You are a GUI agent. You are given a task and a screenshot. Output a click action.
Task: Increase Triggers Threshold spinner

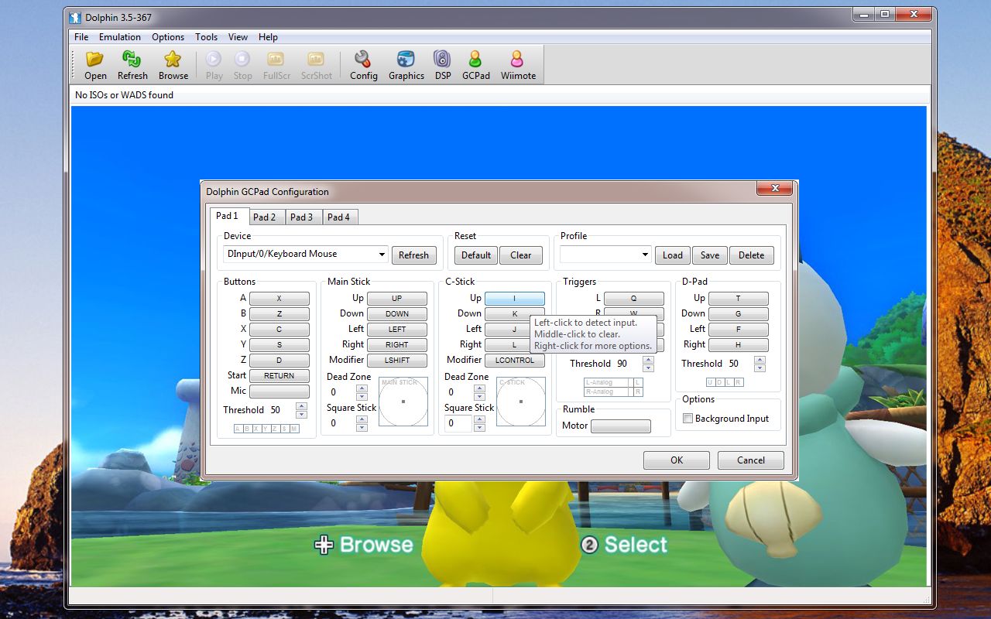click(x=649, y=360)
